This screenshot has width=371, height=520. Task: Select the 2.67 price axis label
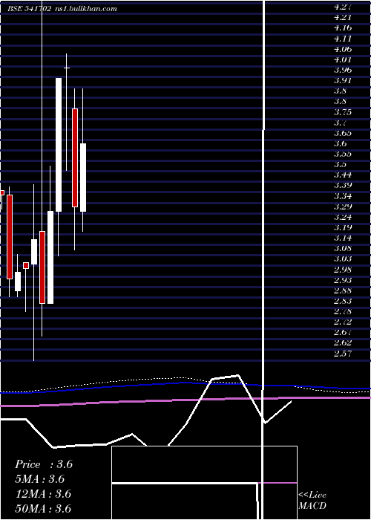[343, 333]
